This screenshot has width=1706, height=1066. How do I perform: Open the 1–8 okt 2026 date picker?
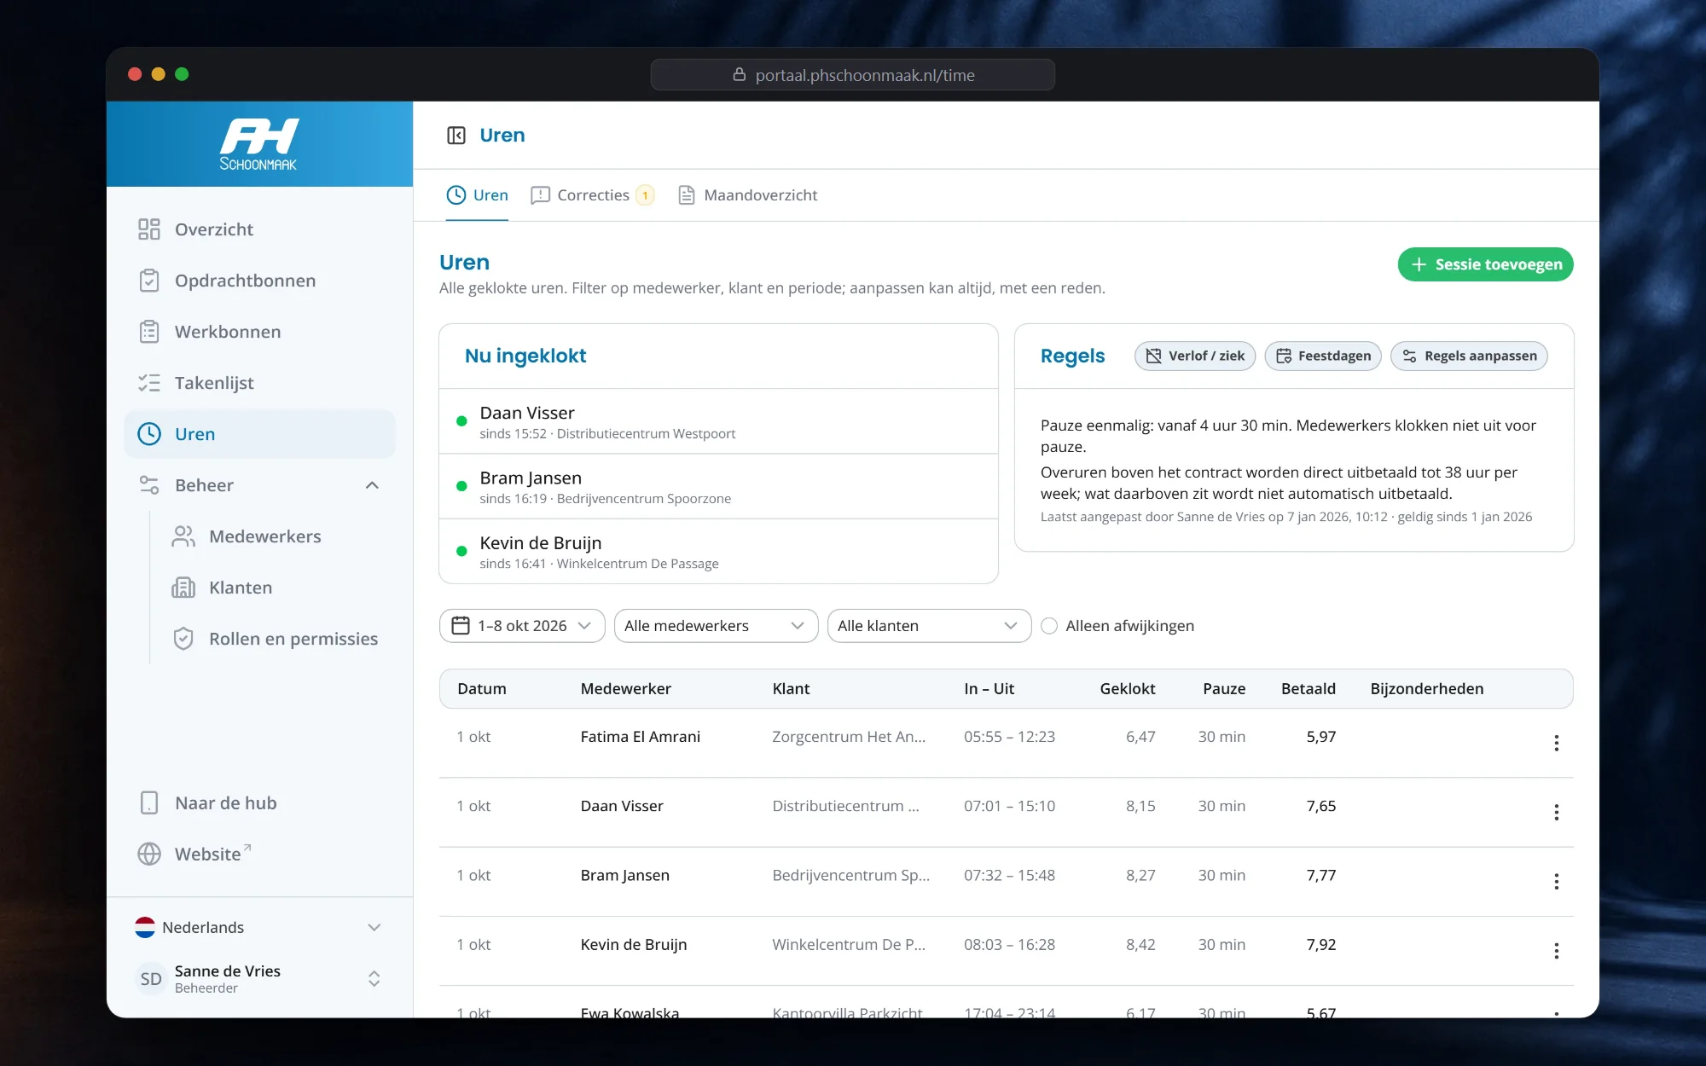pos(522,626)
